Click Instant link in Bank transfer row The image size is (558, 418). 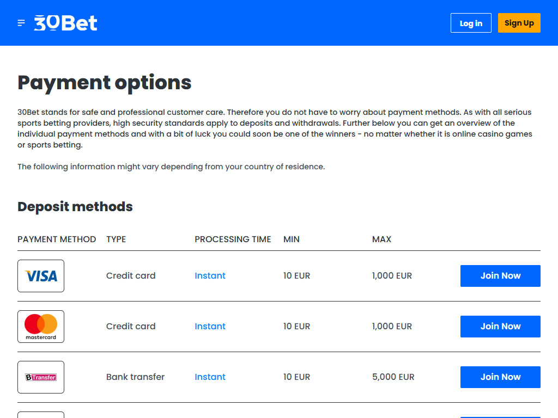tap(210, 377)
